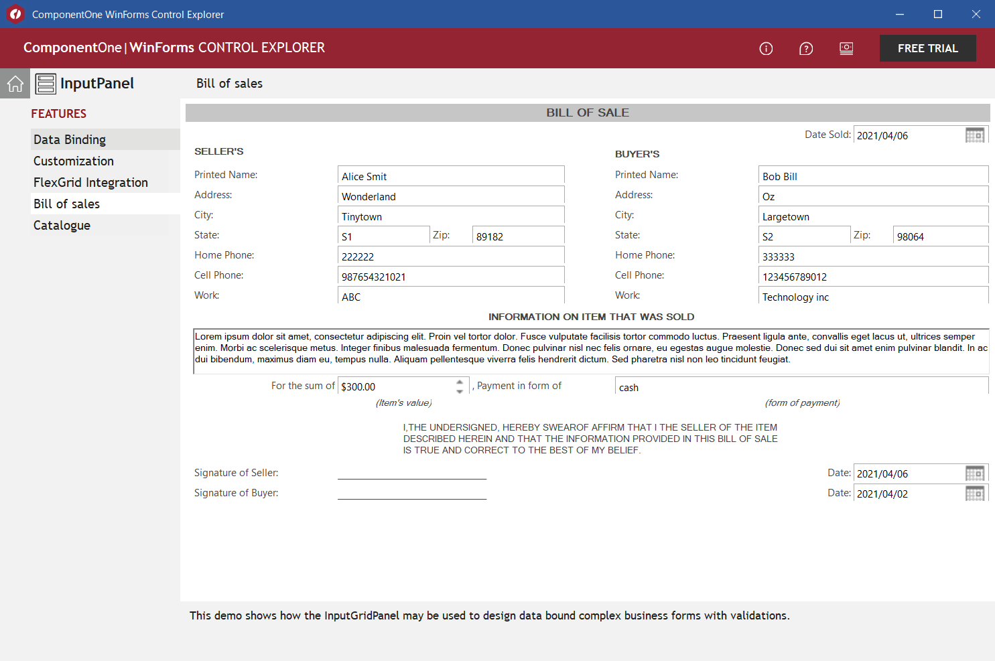
Task: Click the buyer Zip field
Action: pos(941,236)
